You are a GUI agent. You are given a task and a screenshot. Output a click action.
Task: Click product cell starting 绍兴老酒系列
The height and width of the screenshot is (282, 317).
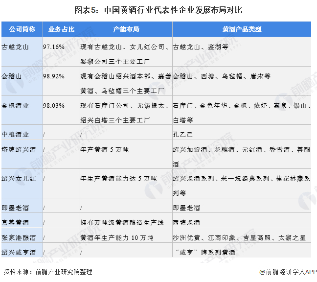click(242, 183)
